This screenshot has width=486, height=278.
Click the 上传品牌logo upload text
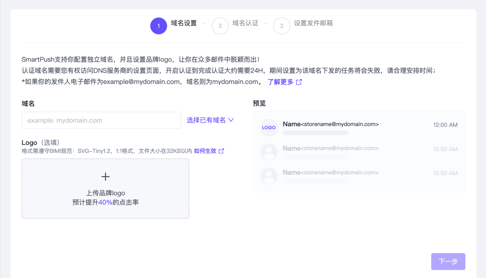(x=105, y=193)
